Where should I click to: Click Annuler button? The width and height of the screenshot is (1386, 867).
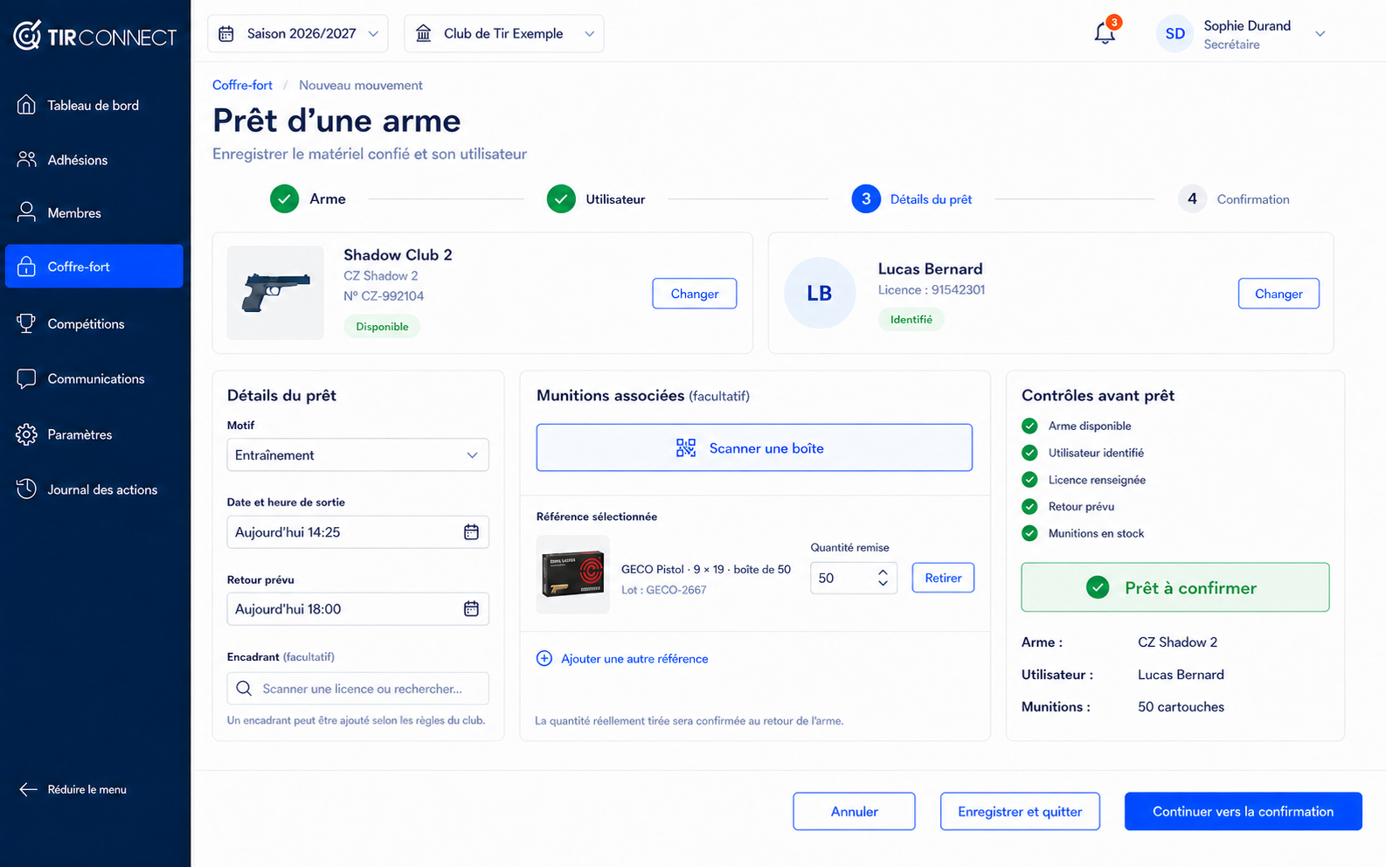click(854, 811)
